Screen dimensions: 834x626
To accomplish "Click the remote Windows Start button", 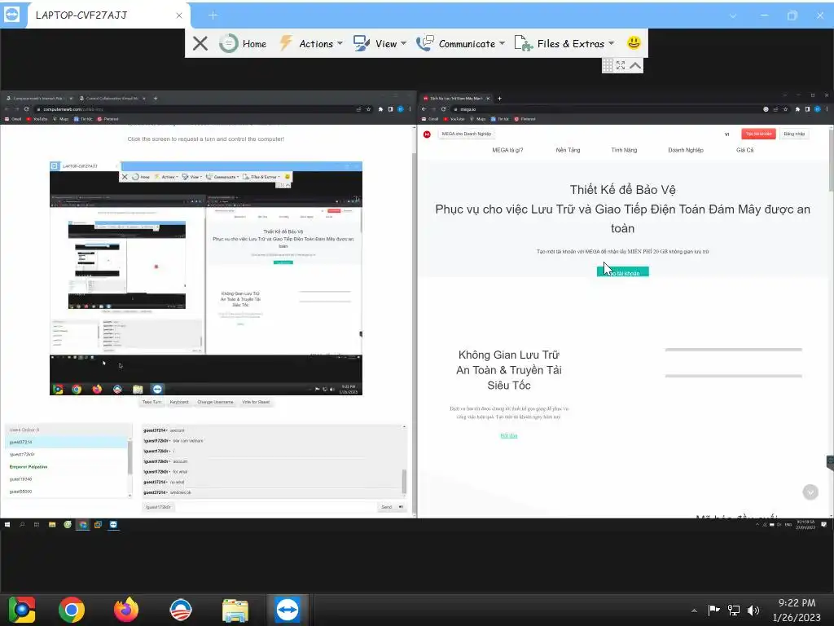I will pyautogui.click(x=7, y=524).
